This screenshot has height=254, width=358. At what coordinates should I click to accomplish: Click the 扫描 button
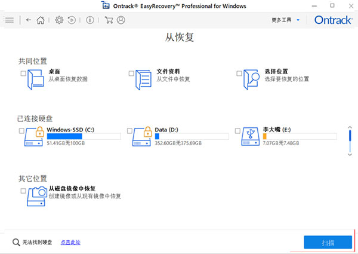(x=328, y=242)
